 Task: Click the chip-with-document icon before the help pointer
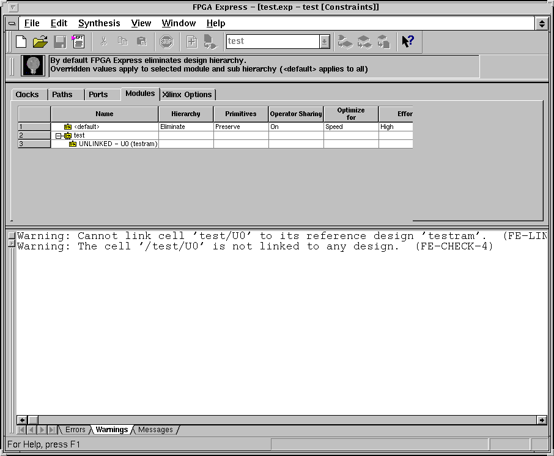pos(383,42)
